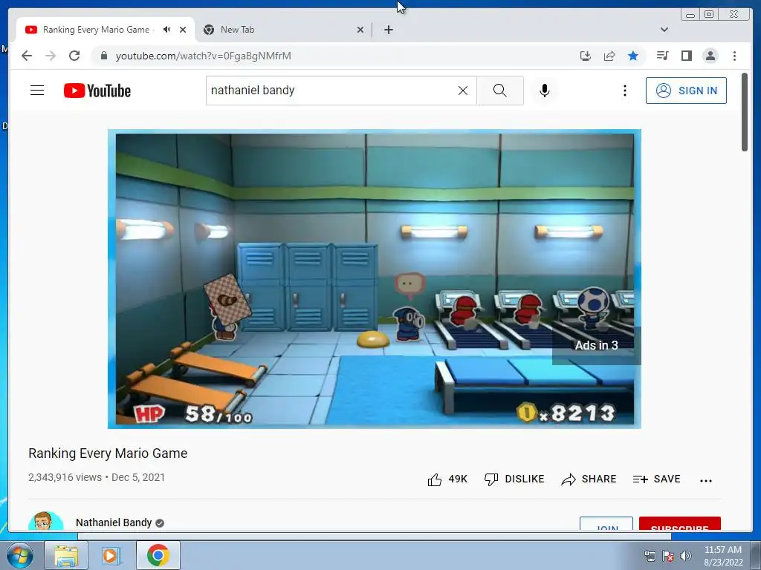Close the Ranking Every Mario Game tab
The width and height of the screenshot is (761, 570).
(x=183, y=30)
